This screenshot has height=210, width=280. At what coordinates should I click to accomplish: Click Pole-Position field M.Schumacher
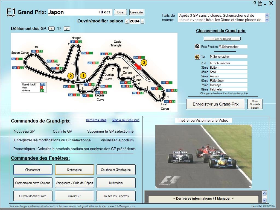point(233,47)
